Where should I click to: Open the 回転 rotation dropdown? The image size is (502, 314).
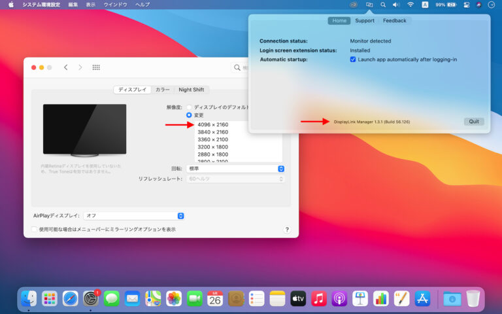point(235,168)
